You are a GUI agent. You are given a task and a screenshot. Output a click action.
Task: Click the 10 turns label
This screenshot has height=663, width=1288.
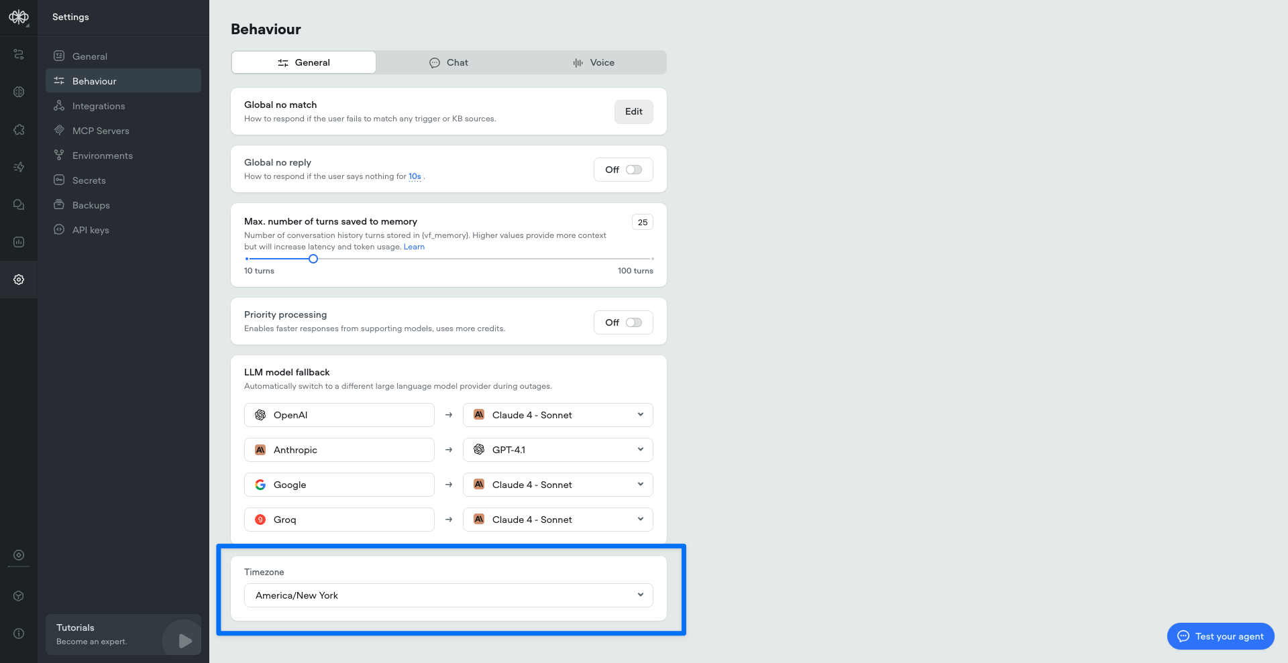tap(259, 271)
